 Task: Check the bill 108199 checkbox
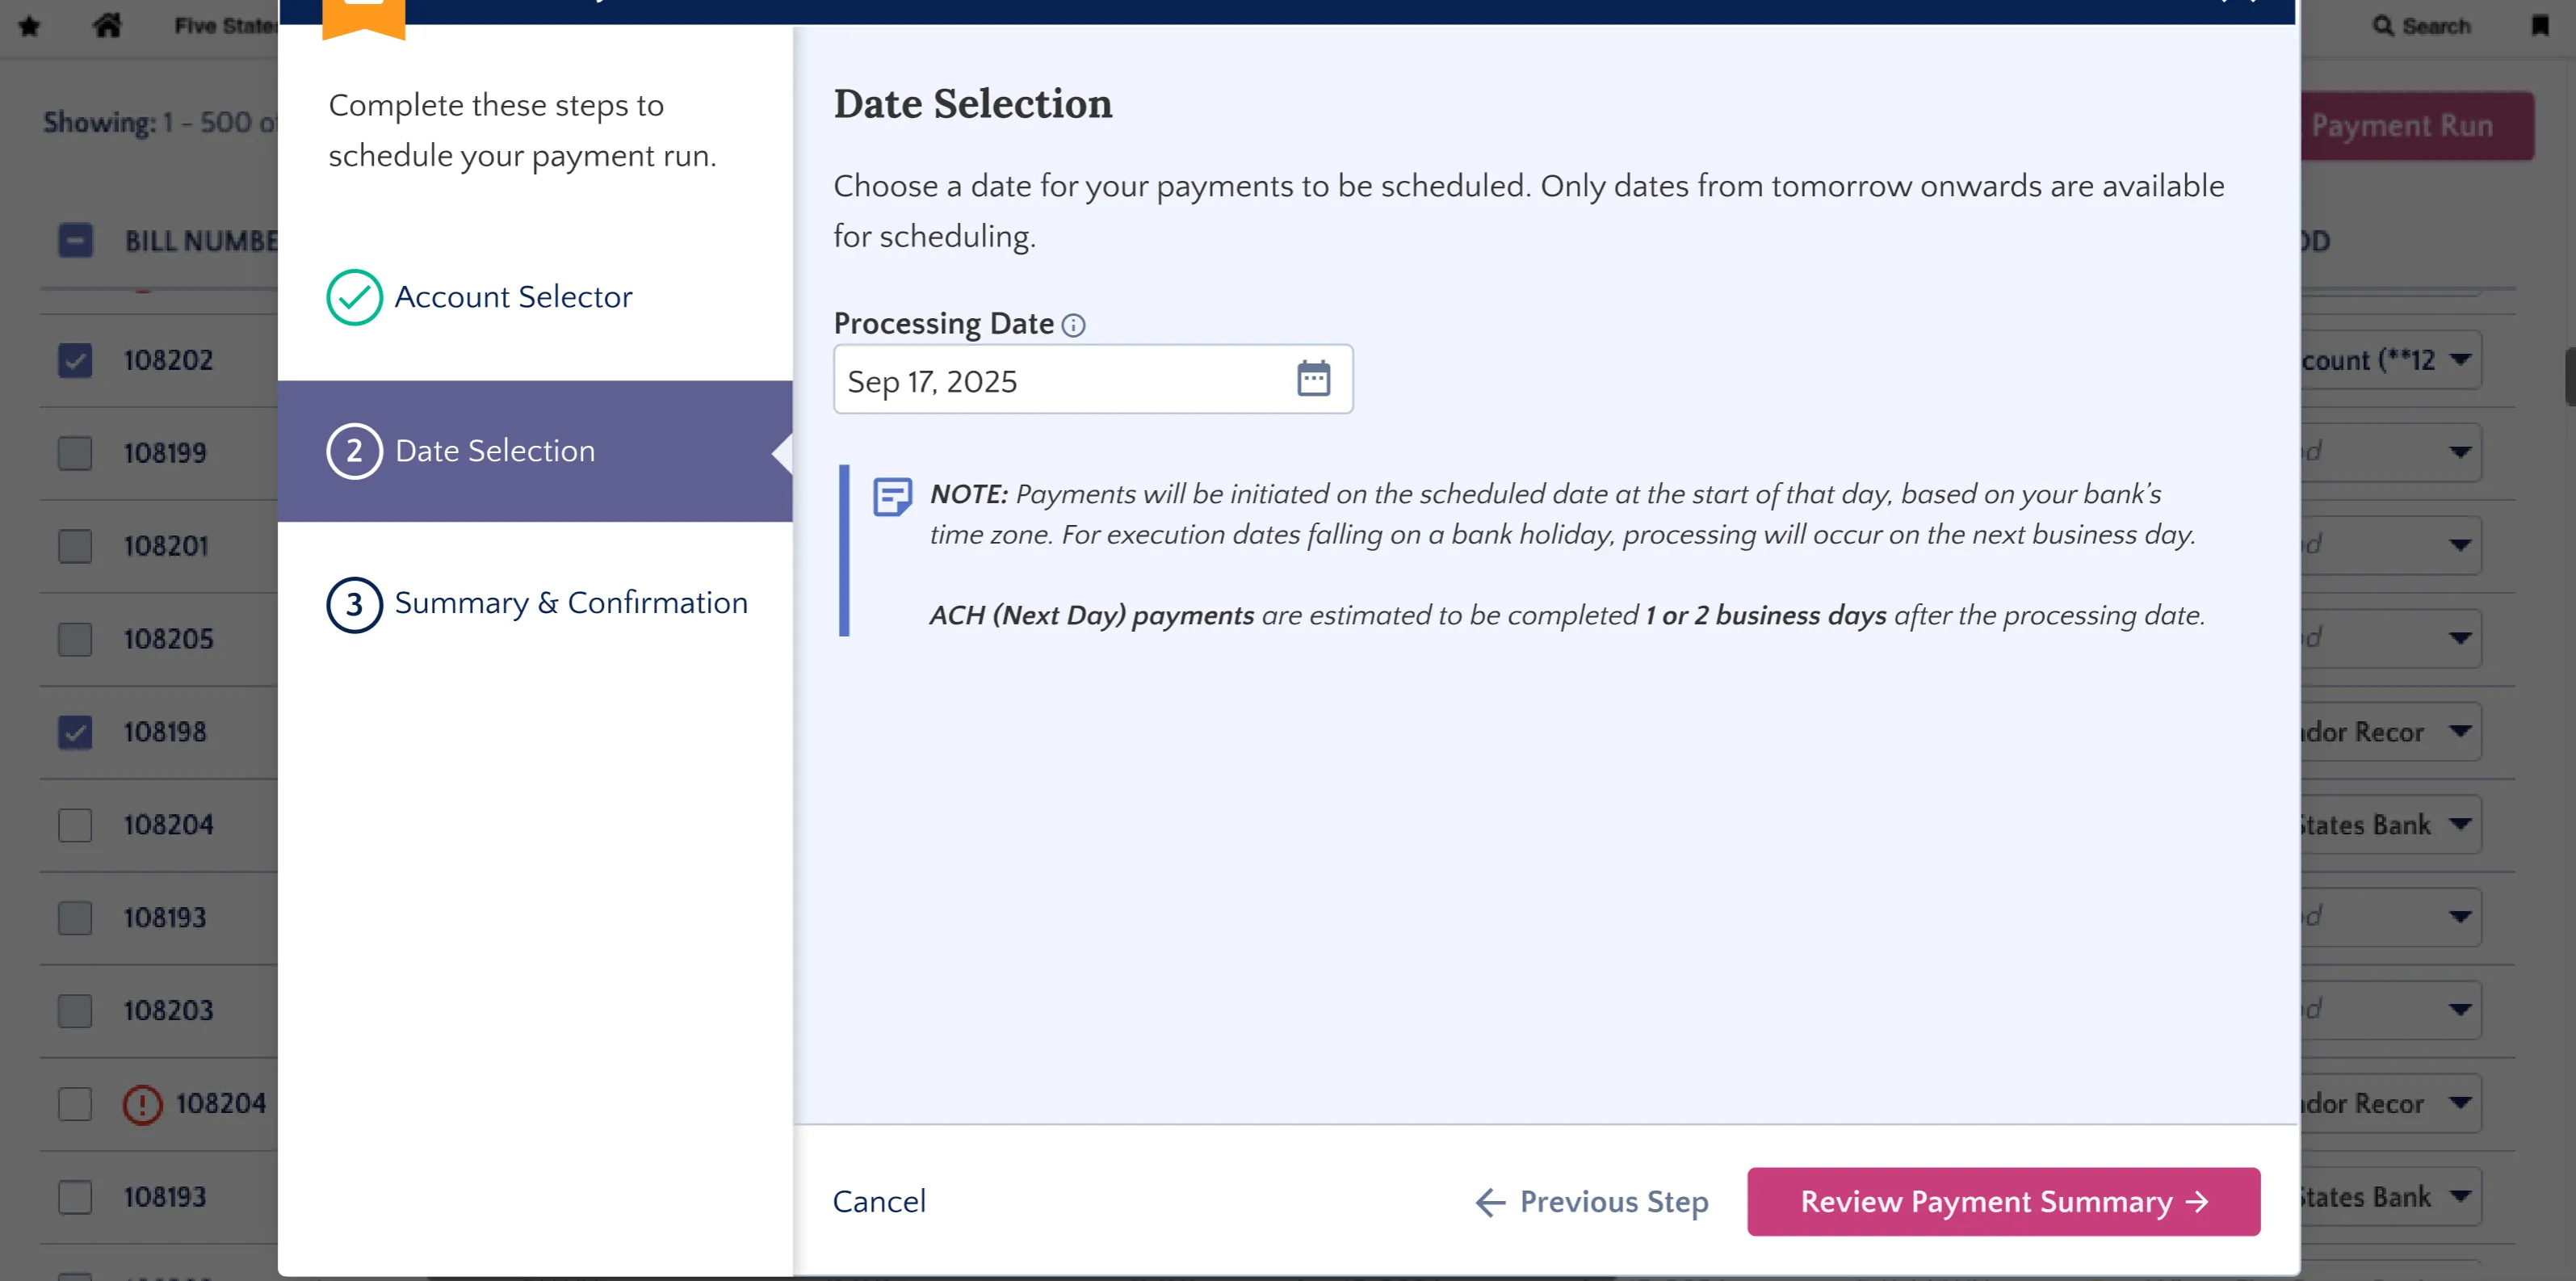(x=75, y=453)
